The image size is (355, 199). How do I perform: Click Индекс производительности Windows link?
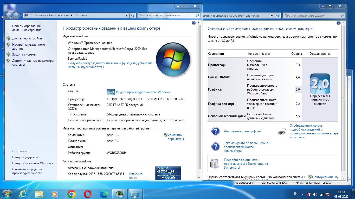(x=143, y=92)
